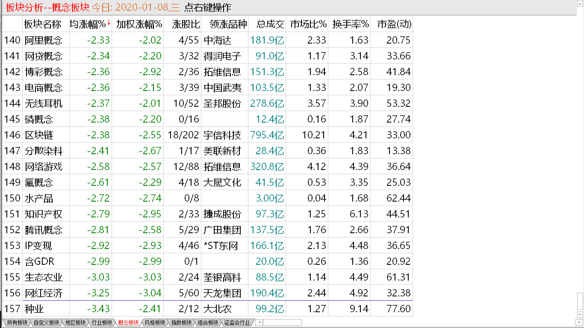The height and width of the screenshot is (328, 584).
Task: Open the 指数板块 tab
Action: pos(181,322)
